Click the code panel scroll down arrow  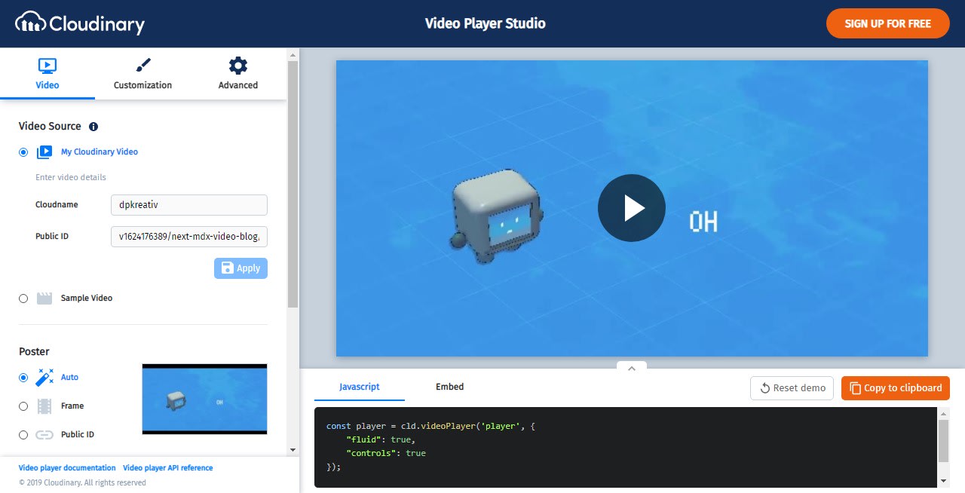click(943, 482)
